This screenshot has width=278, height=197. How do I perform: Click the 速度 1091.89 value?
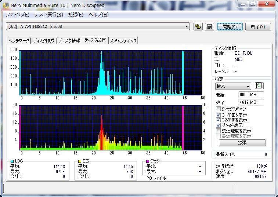click(260, 176)
